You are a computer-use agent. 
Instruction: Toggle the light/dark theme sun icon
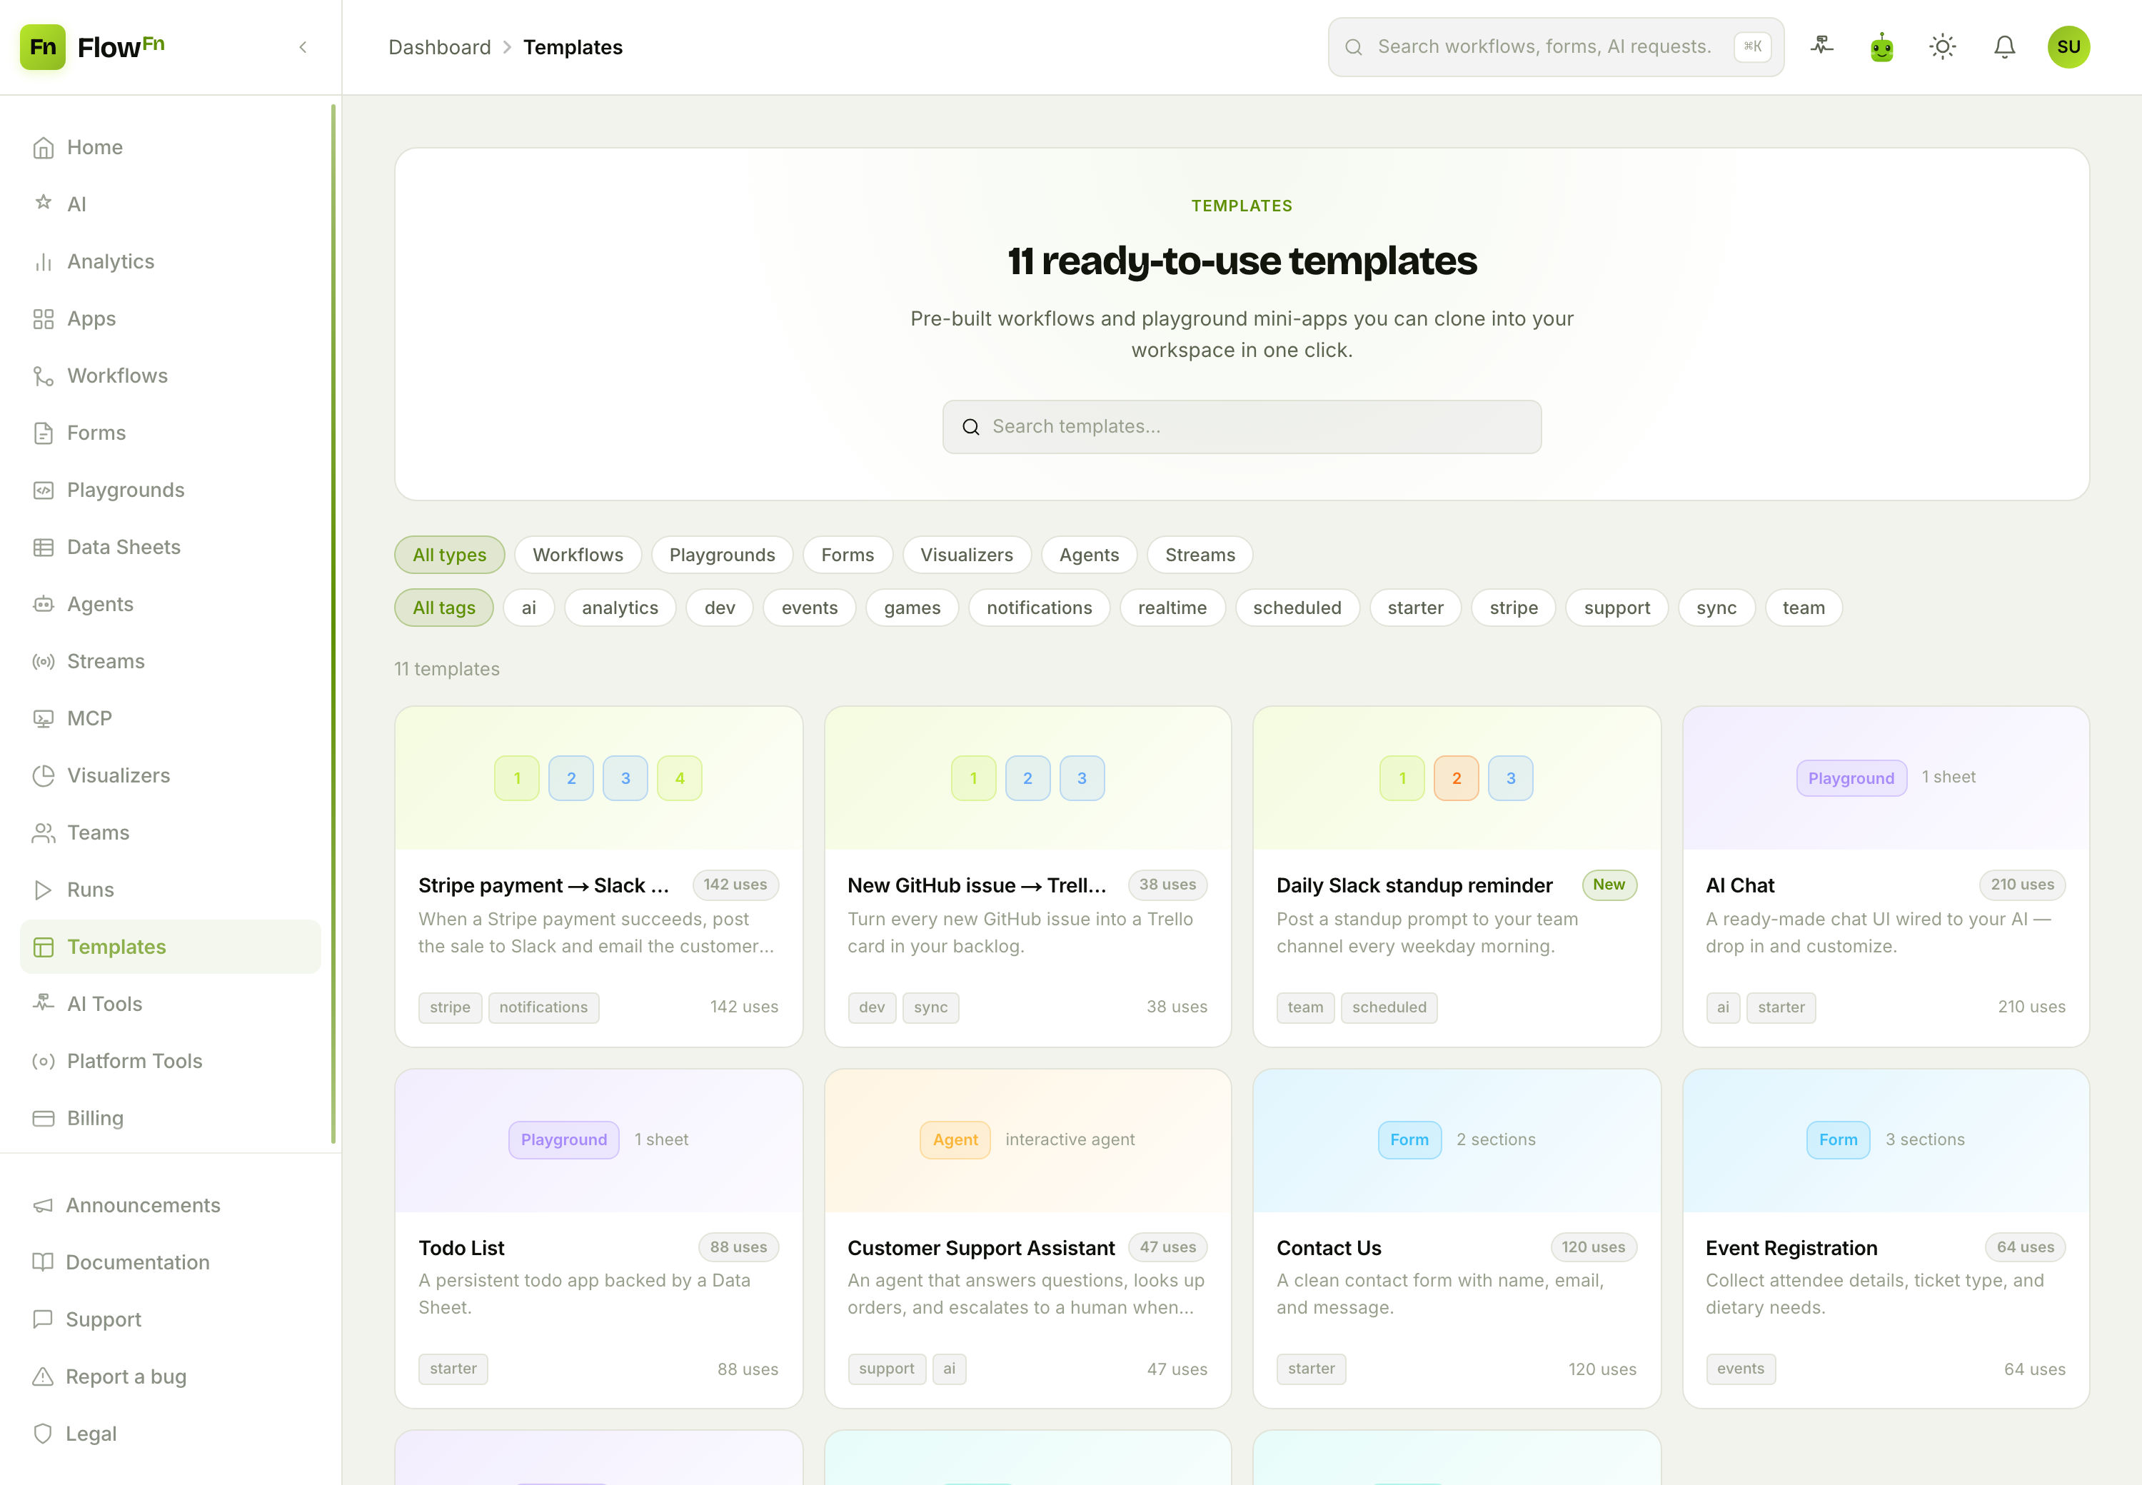click(x=1942, y=46)
